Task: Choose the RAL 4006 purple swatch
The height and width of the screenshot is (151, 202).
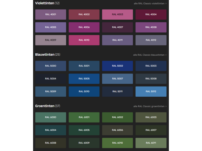Action: 84,27
